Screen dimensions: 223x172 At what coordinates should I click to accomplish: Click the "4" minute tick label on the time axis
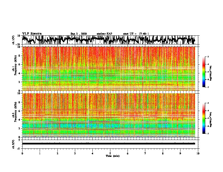[93, 153]
